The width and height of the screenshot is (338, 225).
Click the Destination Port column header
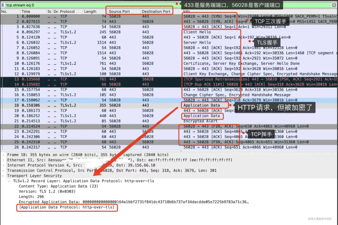(x=156, y=12)
